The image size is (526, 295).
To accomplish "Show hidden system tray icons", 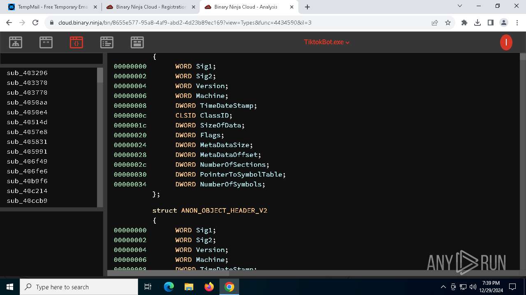I will point(443,287).
